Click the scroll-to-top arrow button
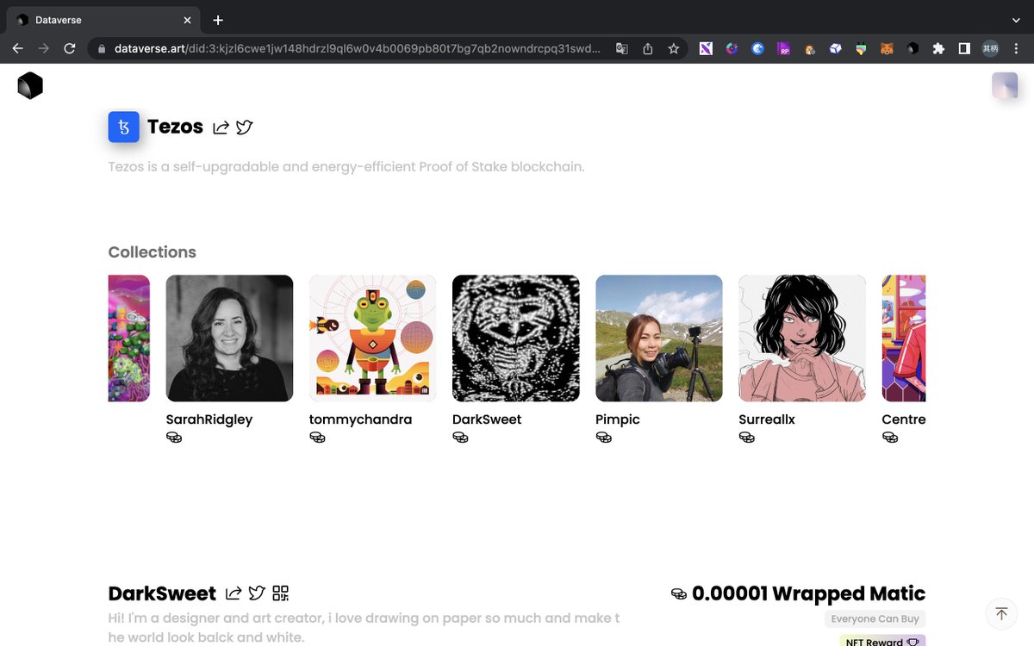The height and width of the screenshot is (646, 1034). coord(1001,613)
